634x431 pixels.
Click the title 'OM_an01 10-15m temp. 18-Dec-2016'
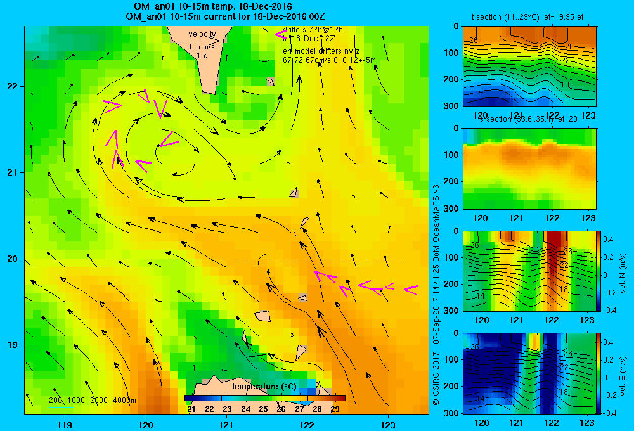[x=213, y=6]
